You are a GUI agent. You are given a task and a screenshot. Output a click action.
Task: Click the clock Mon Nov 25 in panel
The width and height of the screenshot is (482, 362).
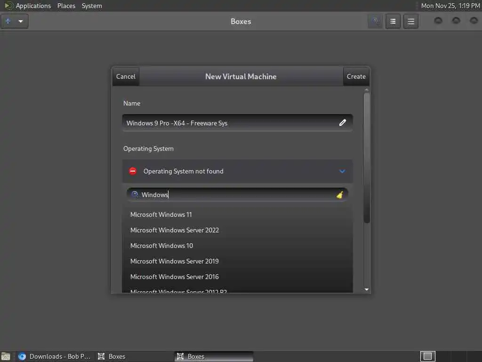coord(450,6)
